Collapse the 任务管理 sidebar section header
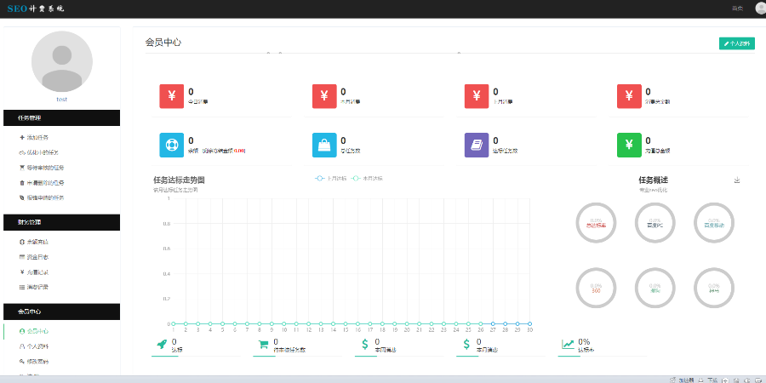766x383 pixels. click(x=61, y=118)
